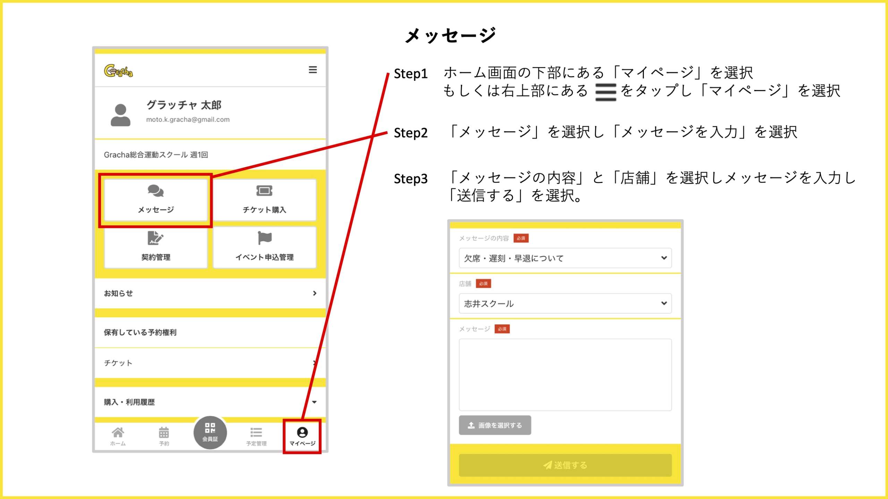Open the 店舗 dropdown showing 志井スクール

pyautogui.click(x=565, y=304)
